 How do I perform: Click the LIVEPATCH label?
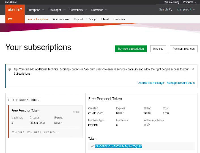tap(51, 132)
